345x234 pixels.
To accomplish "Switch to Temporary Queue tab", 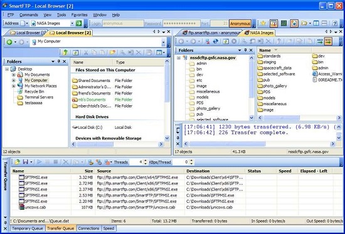I will pyautogui.click(x=28, y=228).
